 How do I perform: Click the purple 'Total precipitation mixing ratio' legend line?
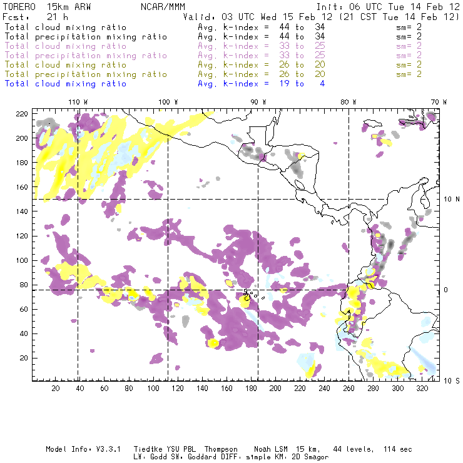(x=86, y=56)
